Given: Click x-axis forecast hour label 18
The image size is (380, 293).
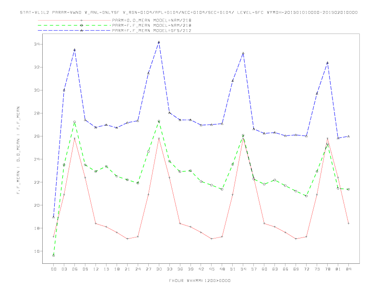Looking at the screenshot, I should (117, 269).
